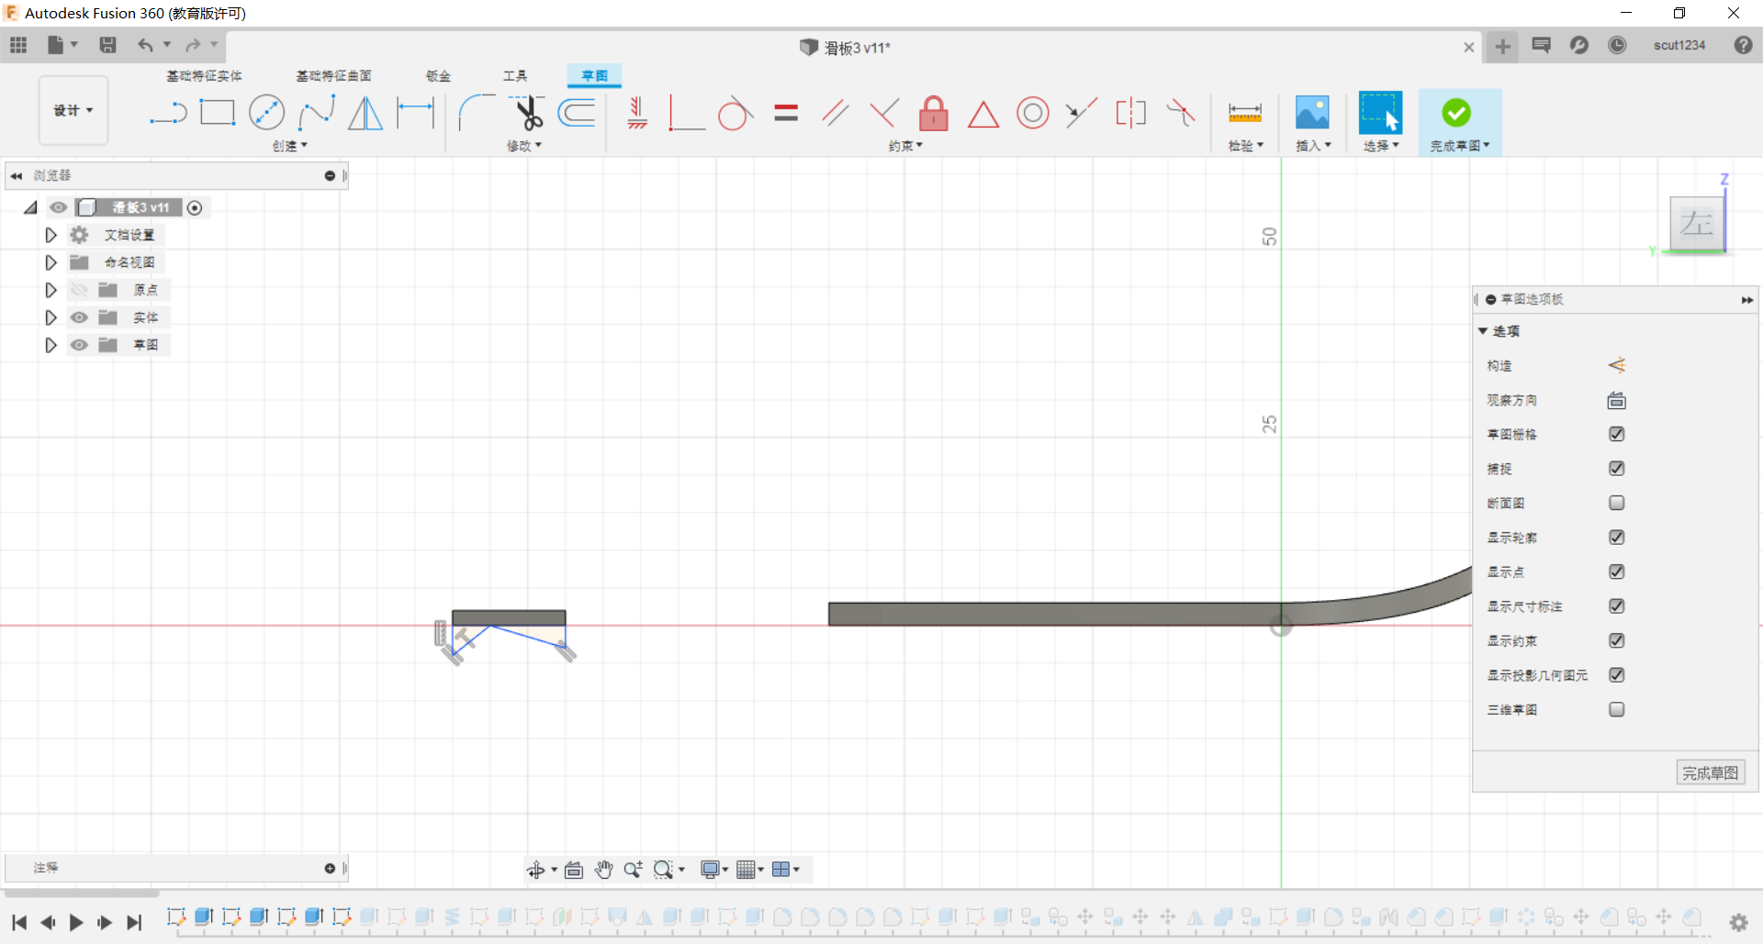
Task: Open the 修改 modify dropdown menu
Action: click(x=524, y=146)
